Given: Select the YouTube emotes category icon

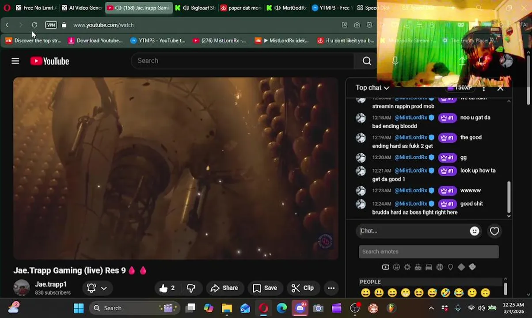Looking at the screenshot, I should click(385, 267).
